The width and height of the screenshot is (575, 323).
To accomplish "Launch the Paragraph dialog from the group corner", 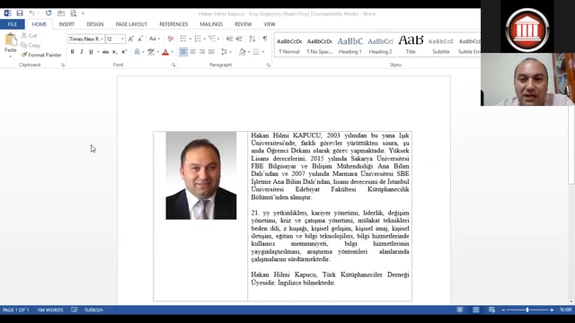I will [268, 65].
